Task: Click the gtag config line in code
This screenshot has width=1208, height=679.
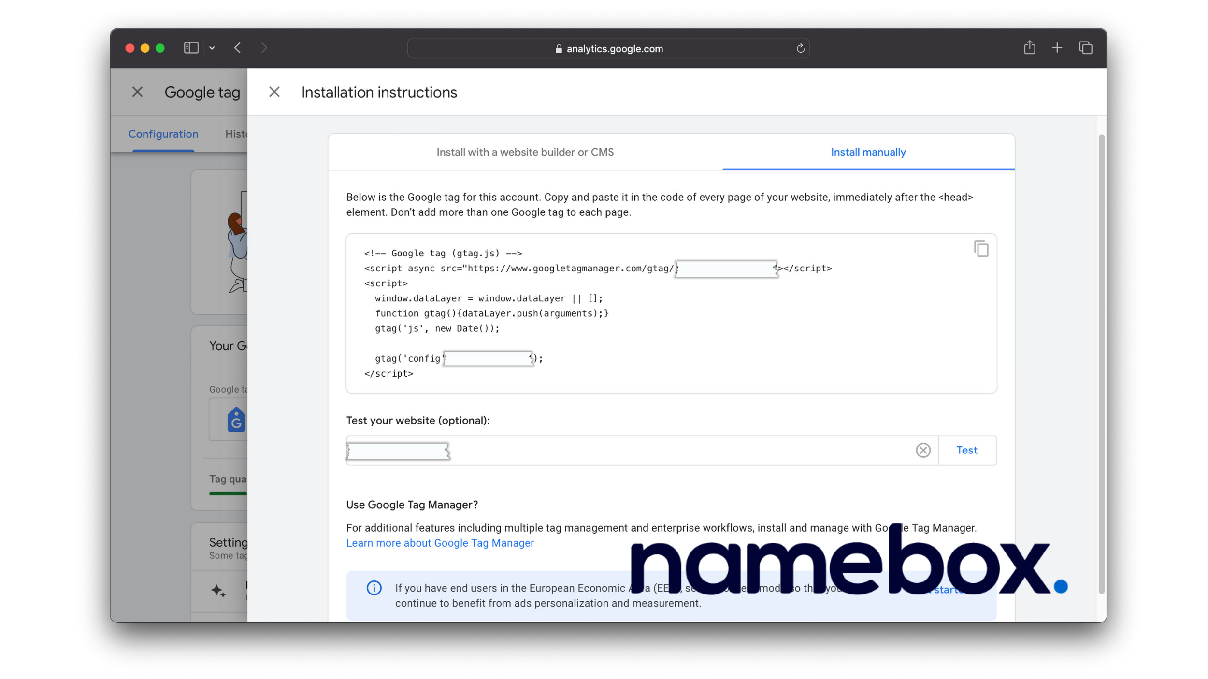Action: point(459,358)
